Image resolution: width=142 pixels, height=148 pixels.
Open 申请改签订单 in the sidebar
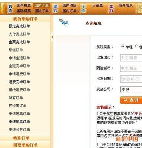pos(19,129)
